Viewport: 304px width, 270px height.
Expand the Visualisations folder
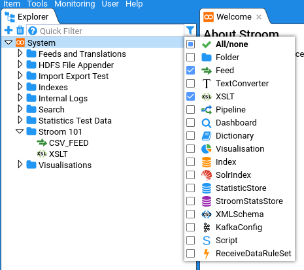pos(20,165)
